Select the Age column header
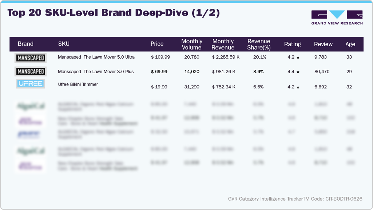The width and height of the screenshot is (373, 210). pos(350,44)
